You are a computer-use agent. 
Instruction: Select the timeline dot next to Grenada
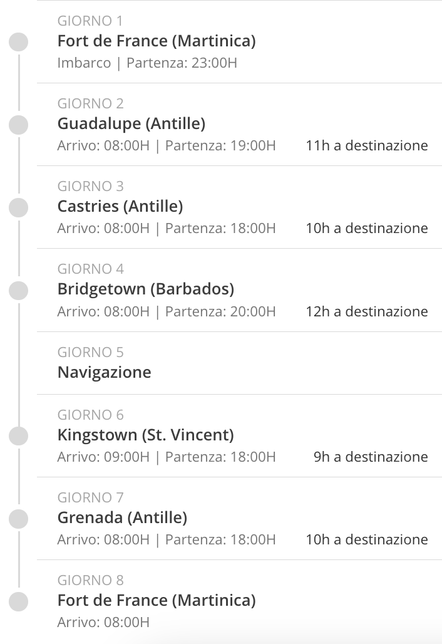pyautogui.click(x=19, y=519)
